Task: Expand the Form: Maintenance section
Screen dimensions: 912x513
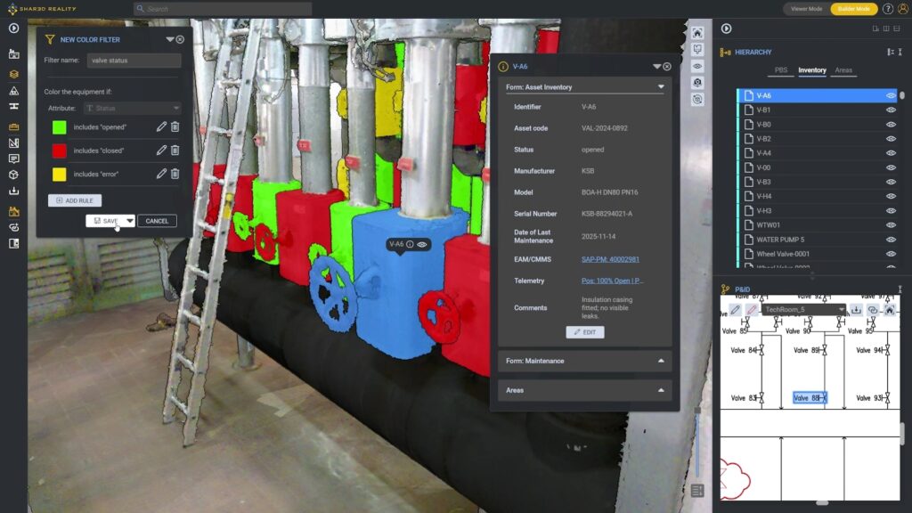Action: [661, 362]
